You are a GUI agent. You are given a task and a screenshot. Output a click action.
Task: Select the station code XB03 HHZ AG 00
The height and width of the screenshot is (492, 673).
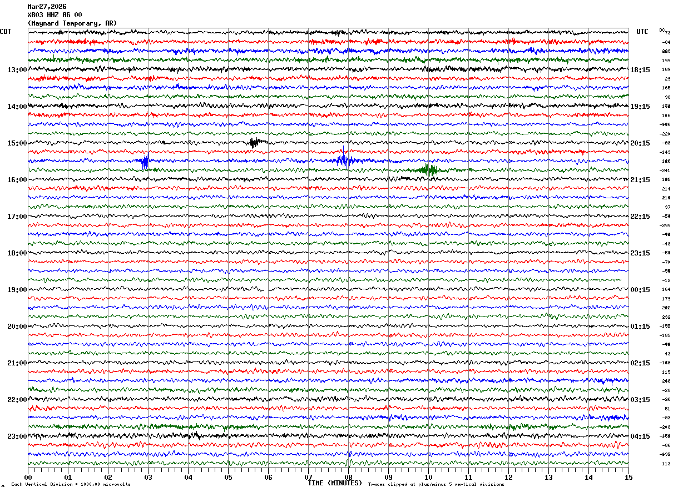tap(55, 15)
